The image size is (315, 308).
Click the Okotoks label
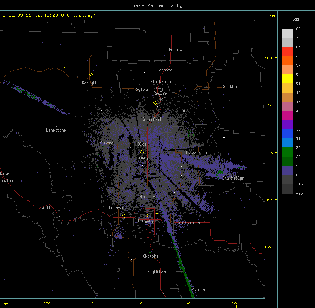(x=151, y=256)
